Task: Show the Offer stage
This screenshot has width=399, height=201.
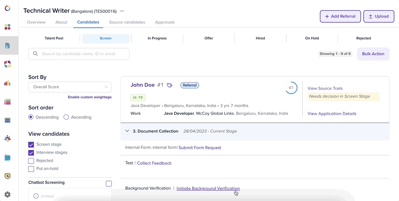Action: pyautogui.click(x=209, y=38)
